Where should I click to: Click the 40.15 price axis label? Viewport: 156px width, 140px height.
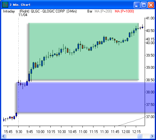click(x=150, y=39)
